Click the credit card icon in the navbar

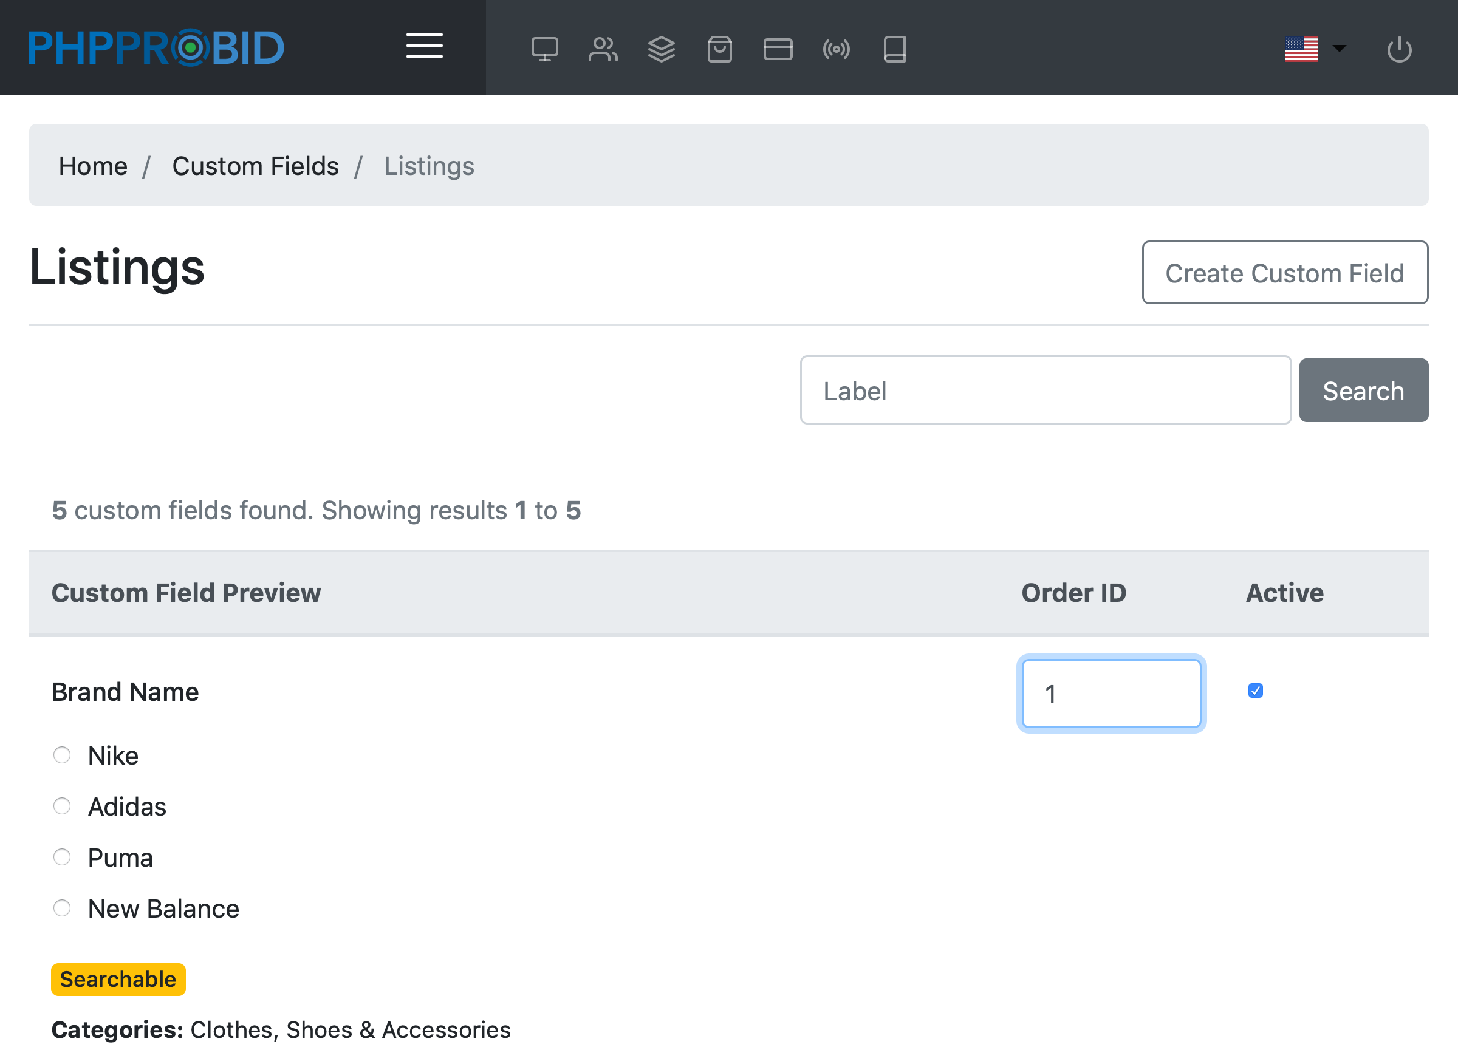777,49
